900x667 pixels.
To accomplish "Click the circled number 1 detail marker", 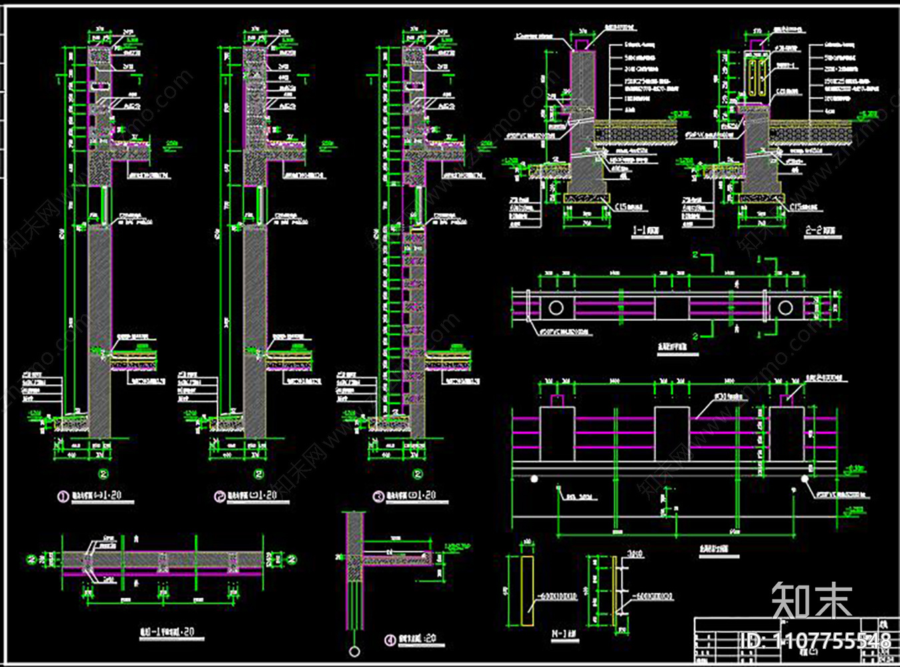I will coord(63,497).
